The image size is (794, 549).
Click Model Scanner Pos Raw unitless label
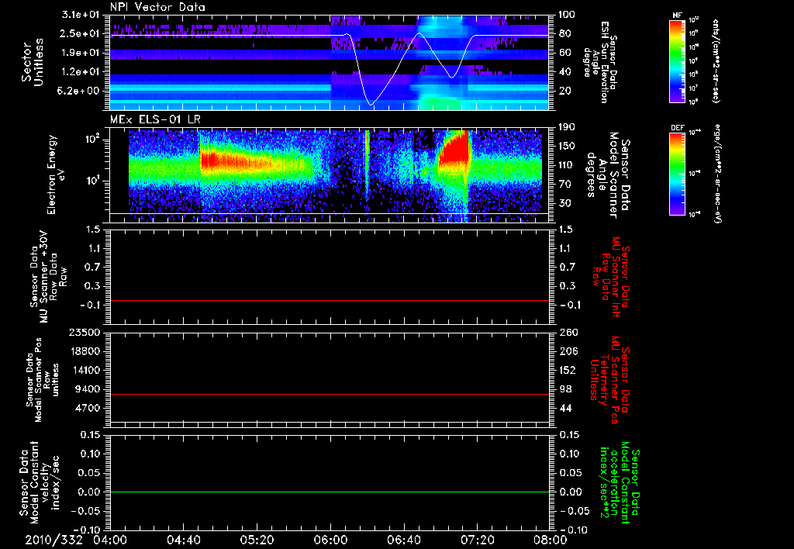[42, 380]
